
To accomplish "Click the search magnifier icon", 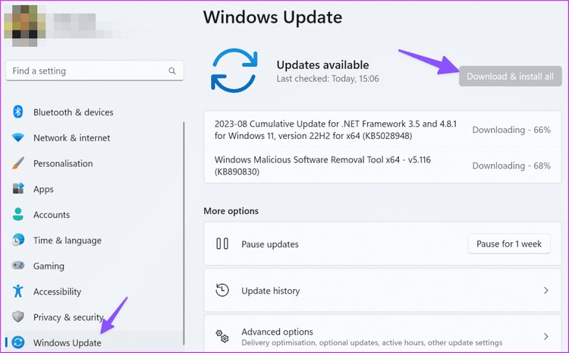I will click(172, 71).
